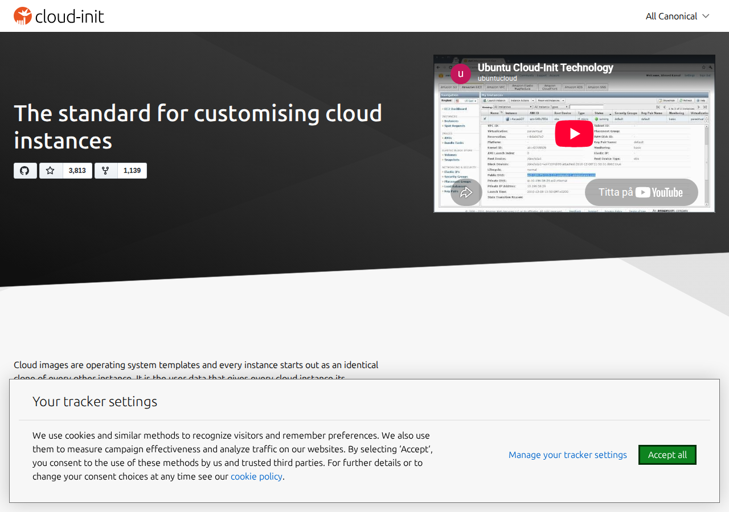Open the Ubuntu Cloud-Init Technology video title

(x=546, y=68)
